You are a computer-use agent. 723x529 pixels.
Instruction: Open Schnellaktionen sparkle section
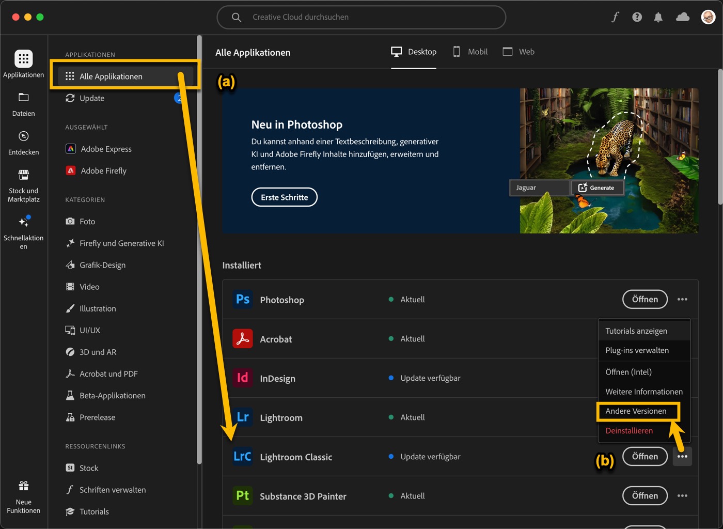pyautogui.click(x=23, y=232)
